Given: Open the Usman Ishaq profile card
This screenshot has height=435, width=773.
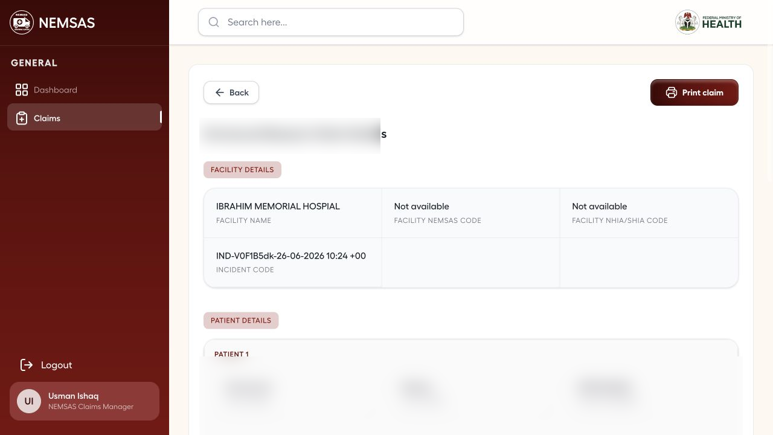Looking at the screenshot, I should tap(85, 401).
